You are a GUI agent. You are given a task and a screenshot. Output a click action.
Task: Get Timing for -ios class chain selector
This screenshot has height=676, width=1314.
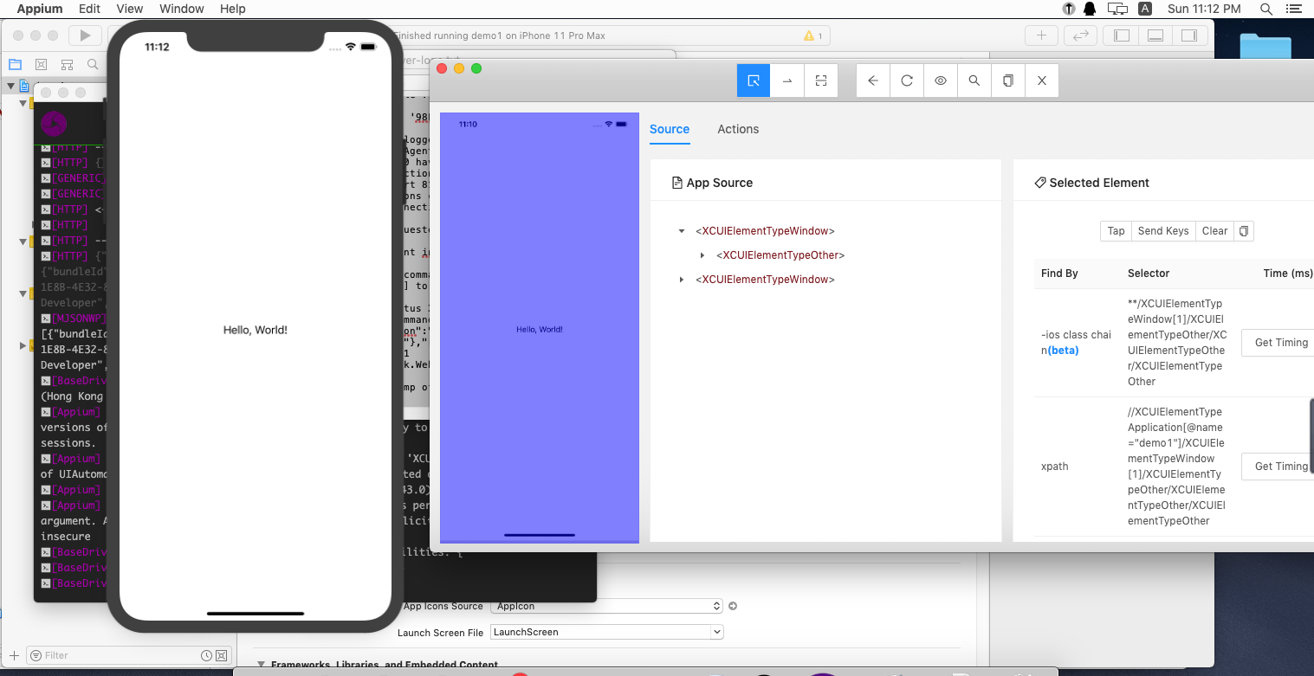(x=1280, y=343)
